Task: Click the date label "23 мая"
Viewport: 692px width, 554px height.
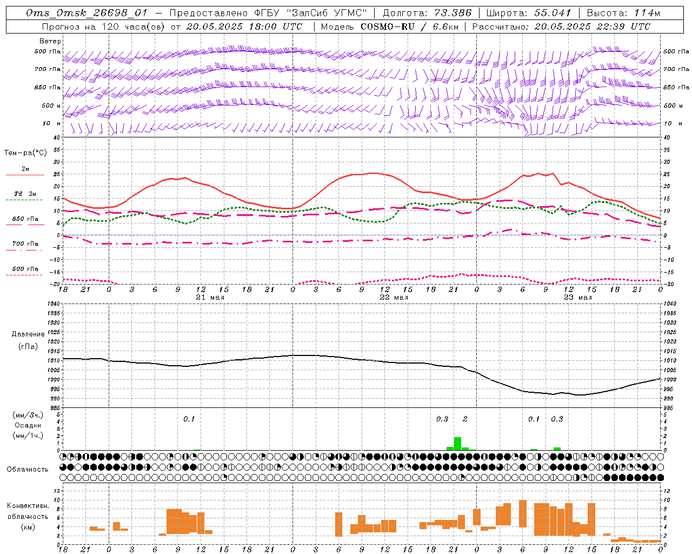Action: (577, 298)
